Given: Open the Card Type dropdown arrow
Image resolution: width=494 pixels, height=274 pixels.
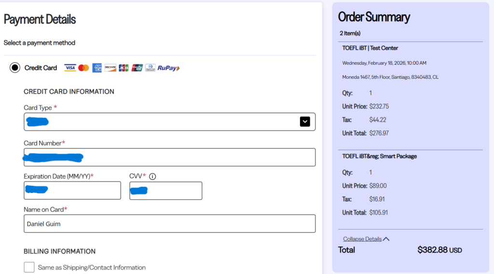Looking at the screenshot, I should [305, 121].
